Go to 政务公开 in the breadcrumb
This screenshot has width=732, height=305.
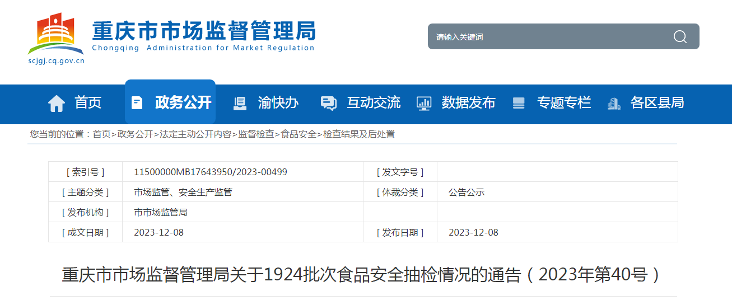tap(135, 134)
